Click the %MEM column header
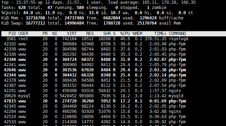This screenshot has width=226, height=126. 137,34
